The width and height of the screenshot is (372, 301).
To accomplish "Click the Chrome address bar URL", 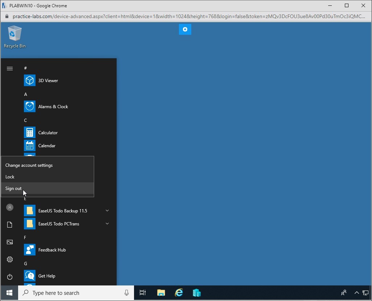I will point(189,16).
